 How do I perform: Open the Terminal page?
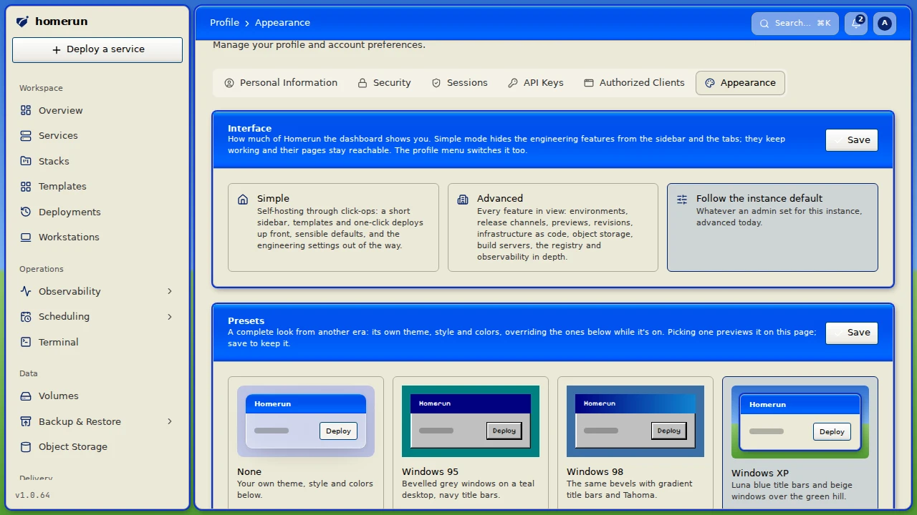(97, 342)
